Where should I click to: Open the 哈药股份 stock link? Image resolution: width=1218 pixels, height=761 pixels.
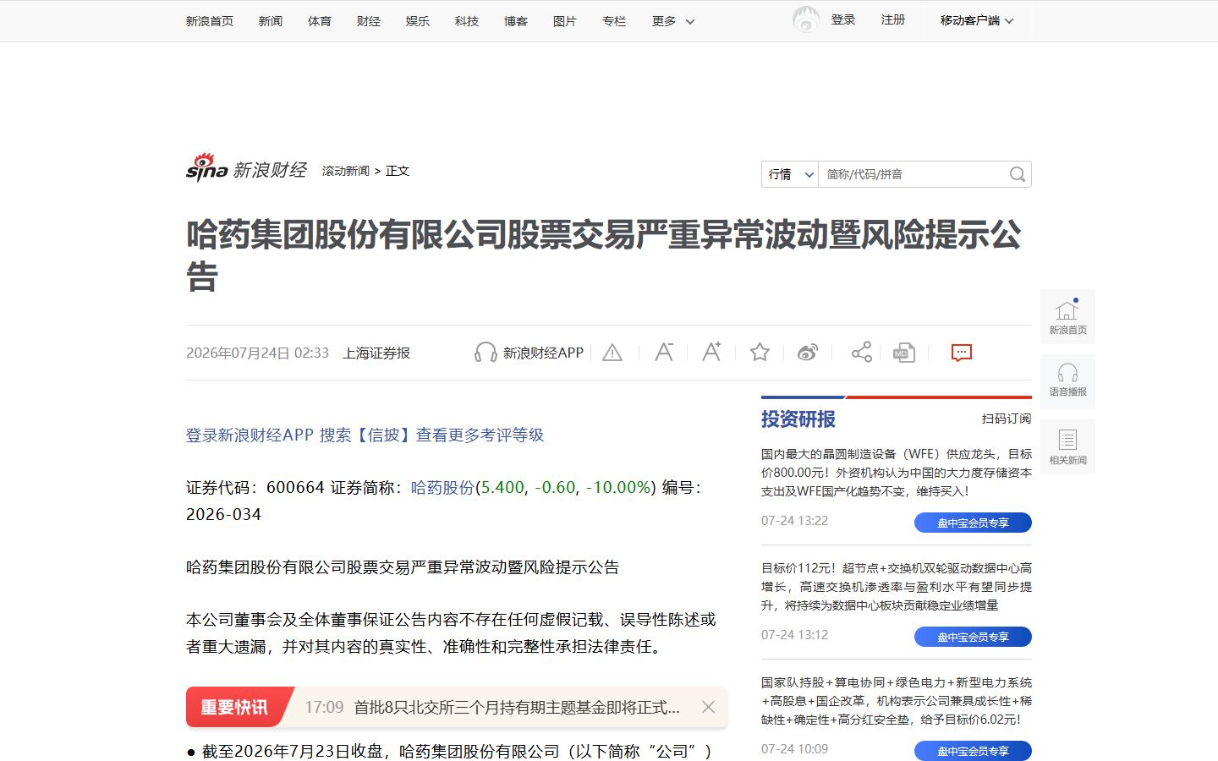(442, 487)
